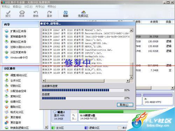The height and width of the screenshot is (131, 175).
Task: Select 删除分区 operation
Action: pyautogui.click(x=13, y=107)
